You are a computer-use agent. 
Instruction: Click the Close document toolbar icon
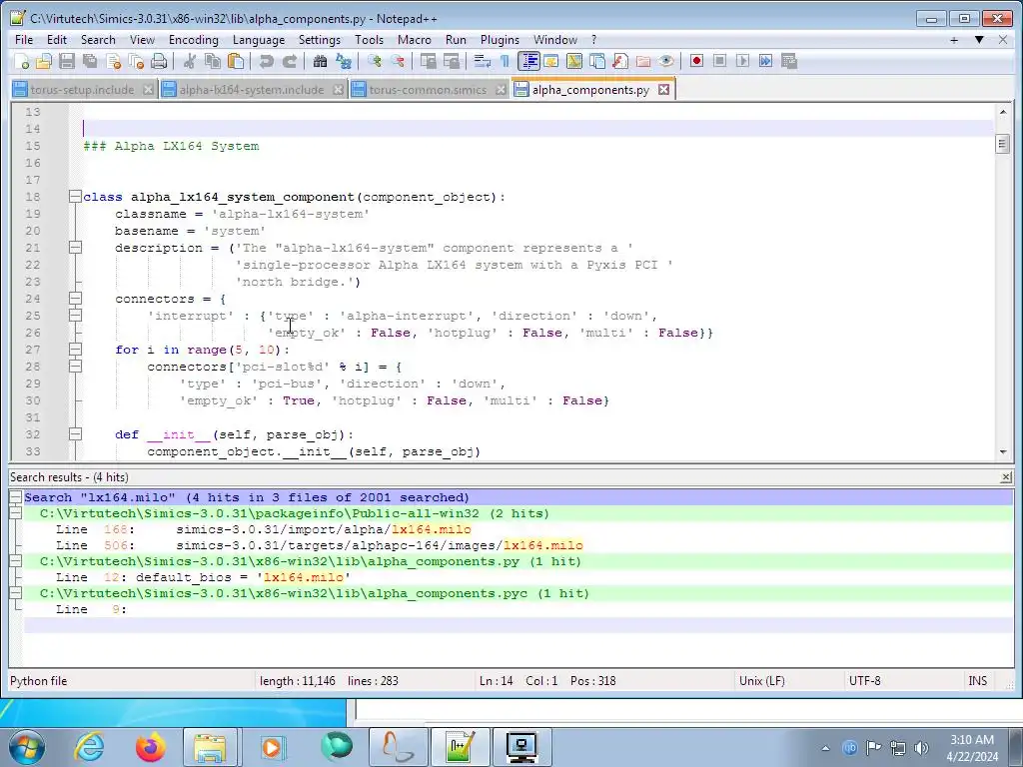(x=114, y=61)
